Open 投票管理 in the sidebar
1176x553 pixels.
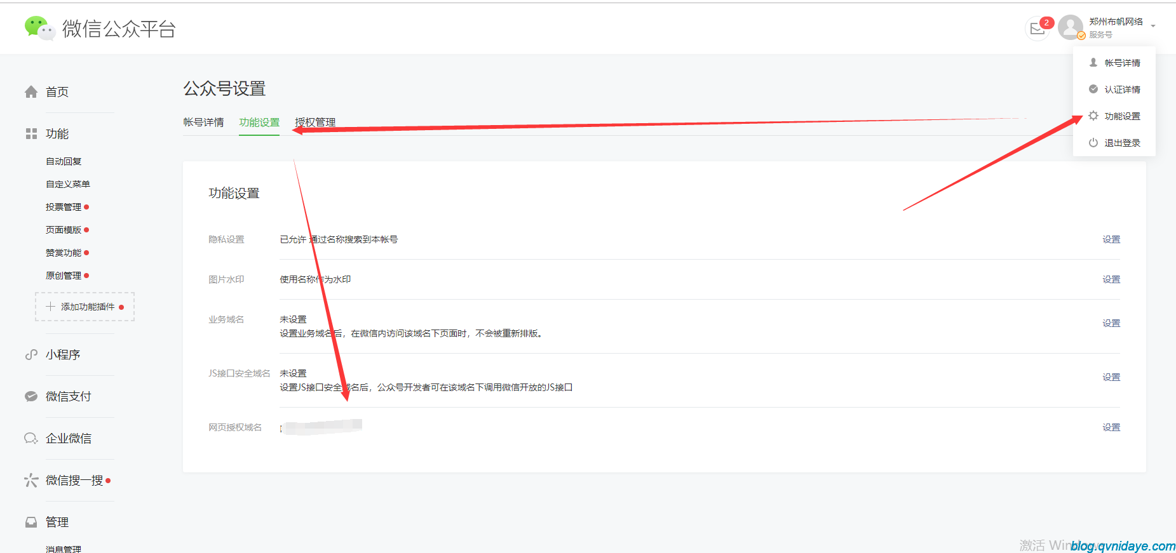64,207
